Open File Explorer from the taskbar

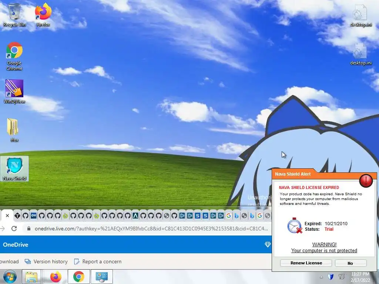click(31, 277)
